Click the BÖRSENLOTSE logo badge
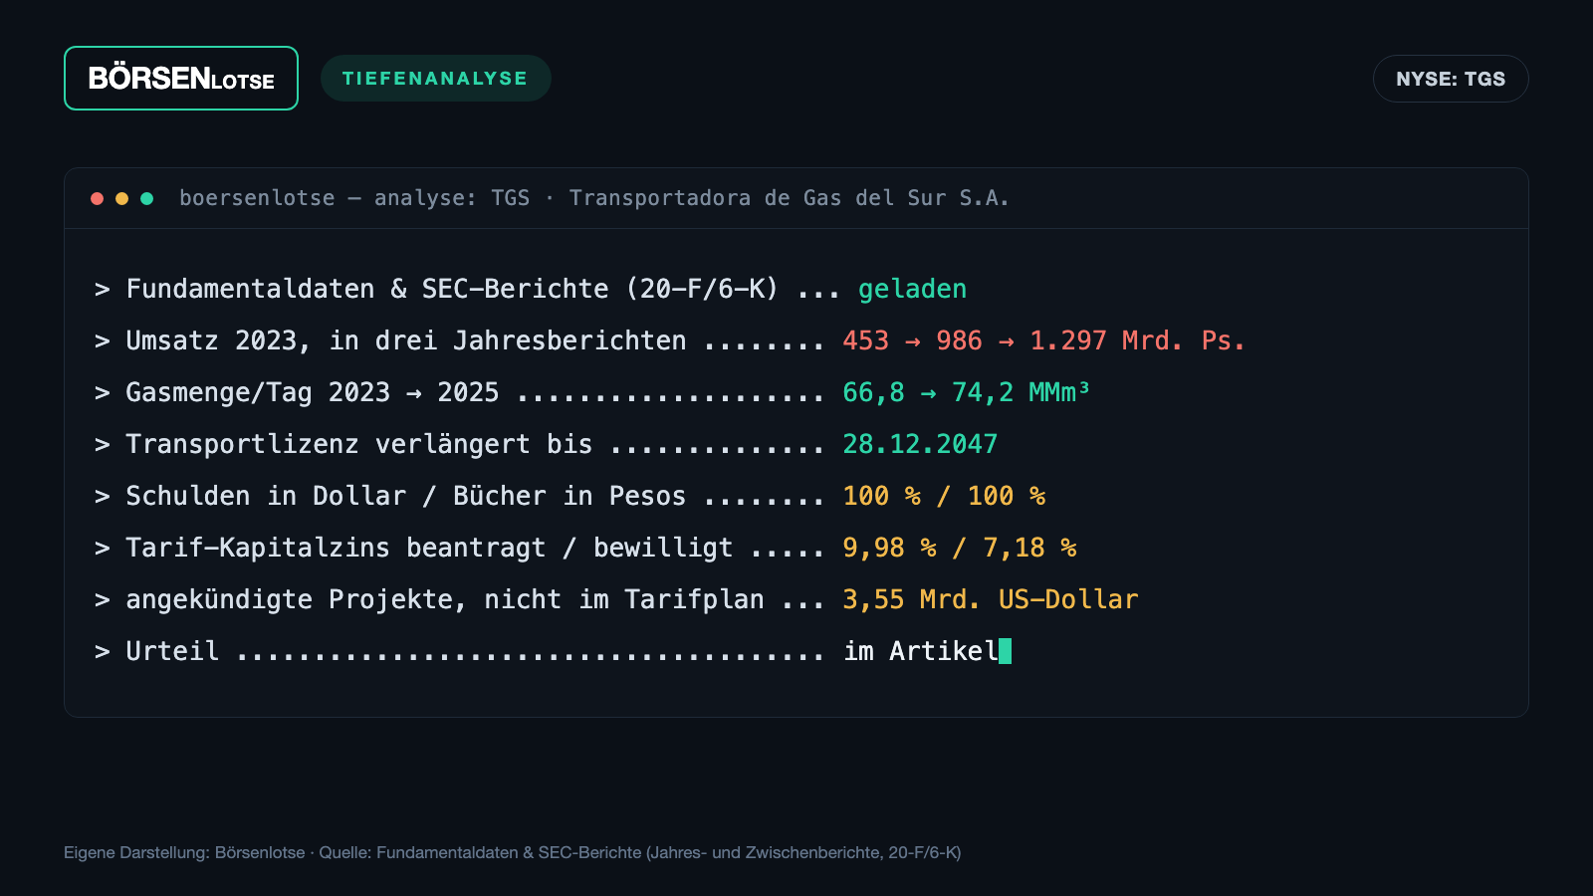The image size is (1593, 896). [181, 79]
